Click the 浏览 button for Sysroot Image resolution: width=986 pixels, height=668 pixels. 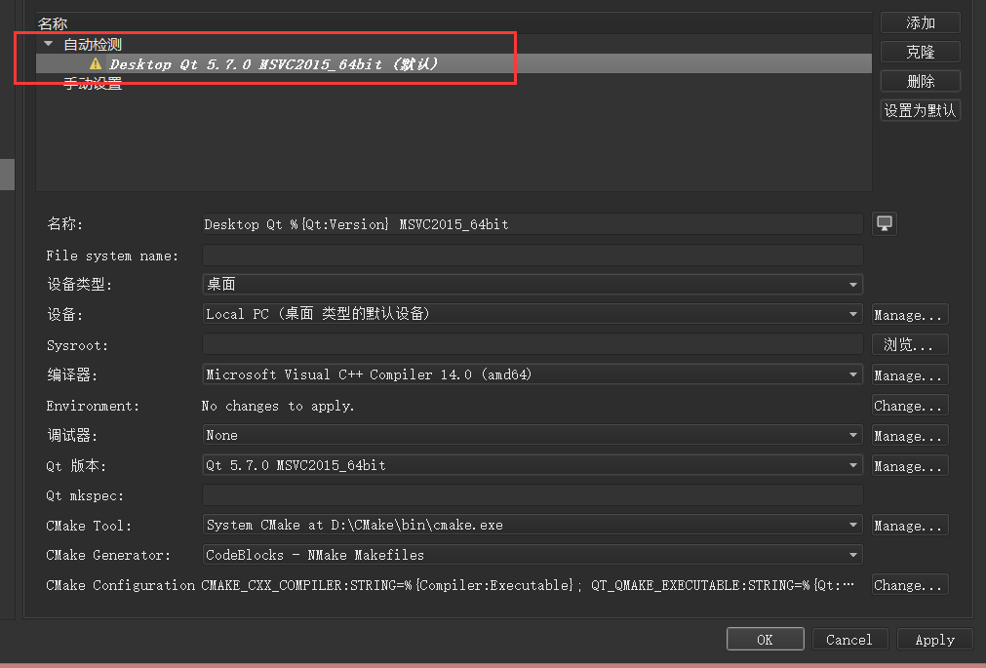[x=909, y=344]
